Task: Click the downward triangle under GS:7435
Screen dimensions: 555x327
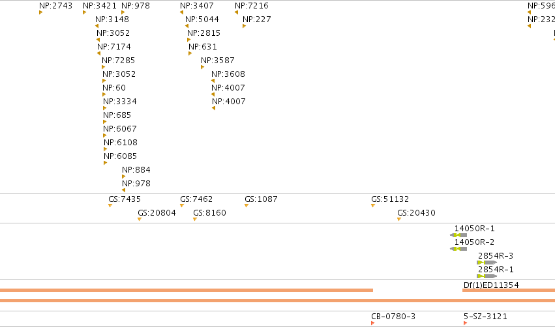Action: (110, 206)
